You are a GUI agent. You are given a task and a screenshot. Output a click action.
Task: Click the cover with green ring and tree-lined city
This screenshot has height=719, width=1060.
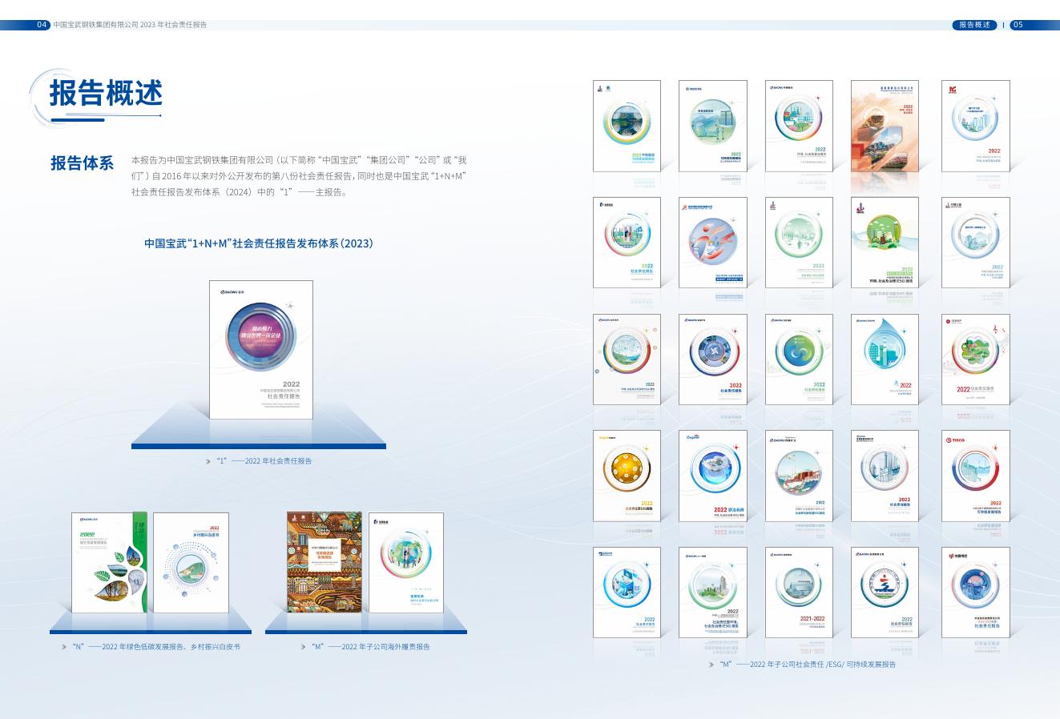[x=713, y=592]
